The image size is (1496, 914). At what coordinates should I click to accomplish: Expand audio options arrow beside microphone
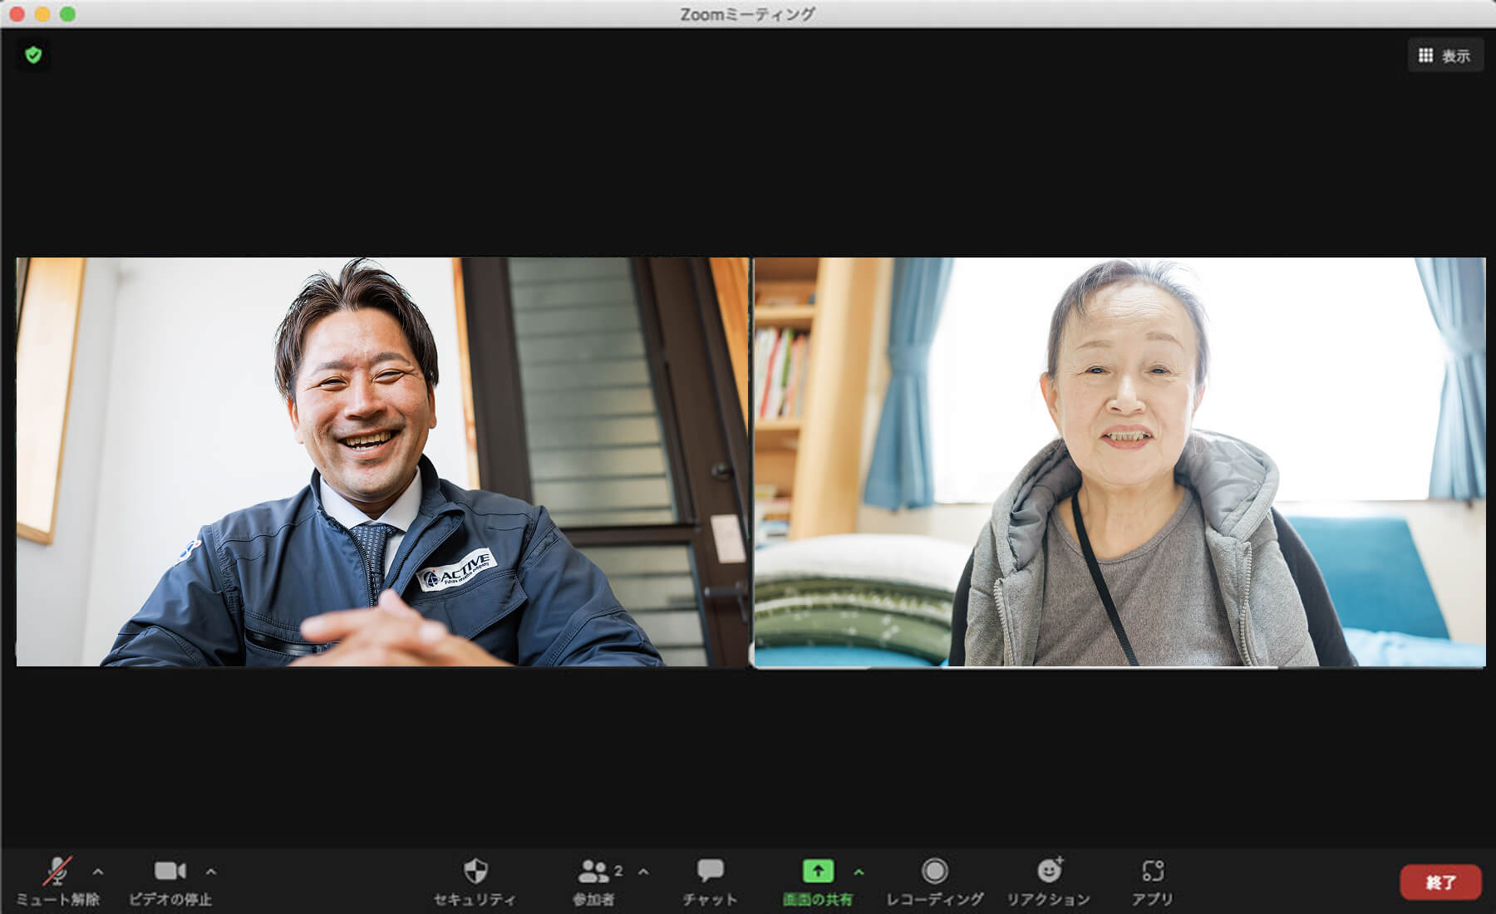click(98, 872)
